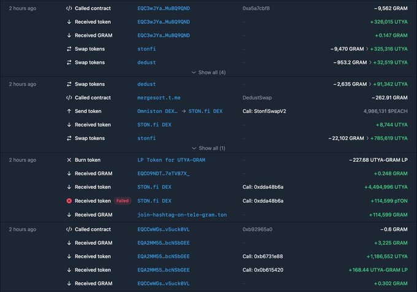Viewport: 417px width, 292px height.
Task: Click swap icon on -9,470 GRAM stonfi row
Action: click(x=69, y=49)
